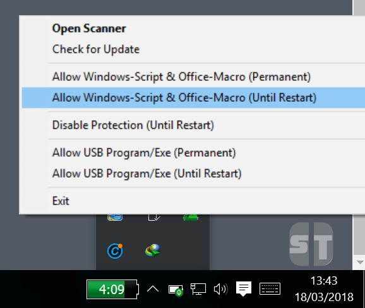Open the volume speaker icon
Viewport: 365px width, 308px height.
(220, 289)
